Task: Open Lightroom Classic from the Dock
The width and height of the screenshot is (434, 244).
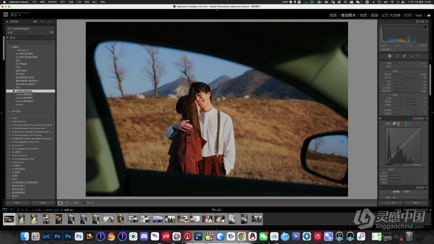Action: point(46,236)
